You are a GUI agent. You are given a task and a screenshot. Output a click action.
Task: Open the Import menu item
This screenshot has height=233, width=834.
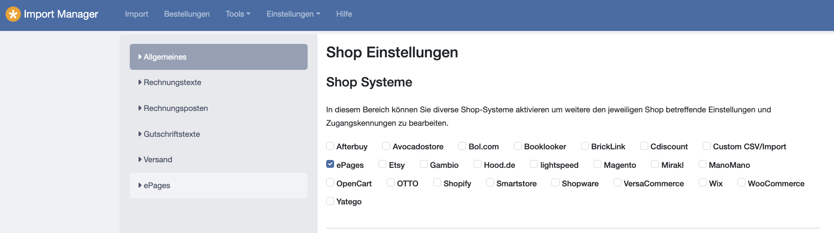point(137,14)
